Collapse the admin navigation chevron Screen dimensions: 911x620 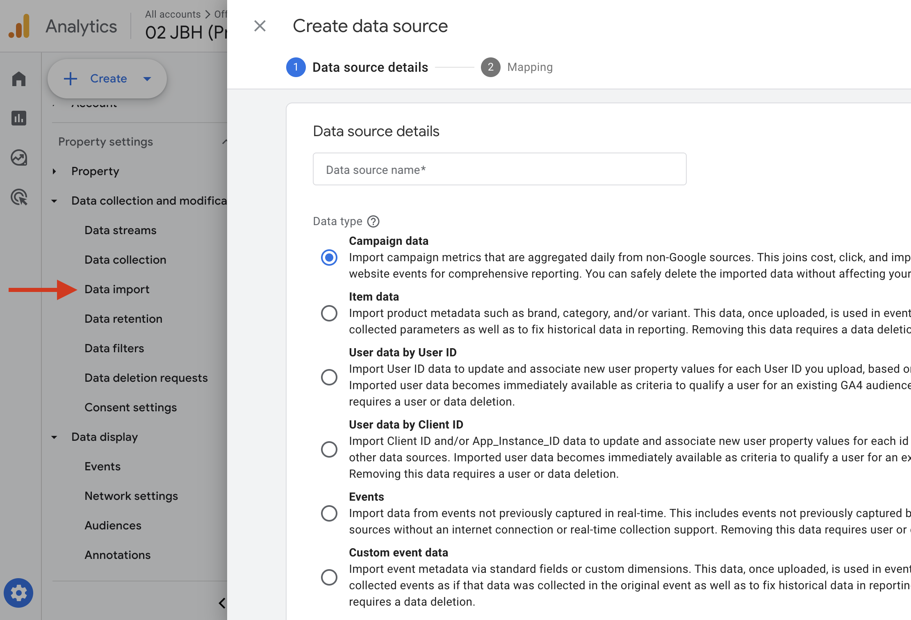coord(222,603)
